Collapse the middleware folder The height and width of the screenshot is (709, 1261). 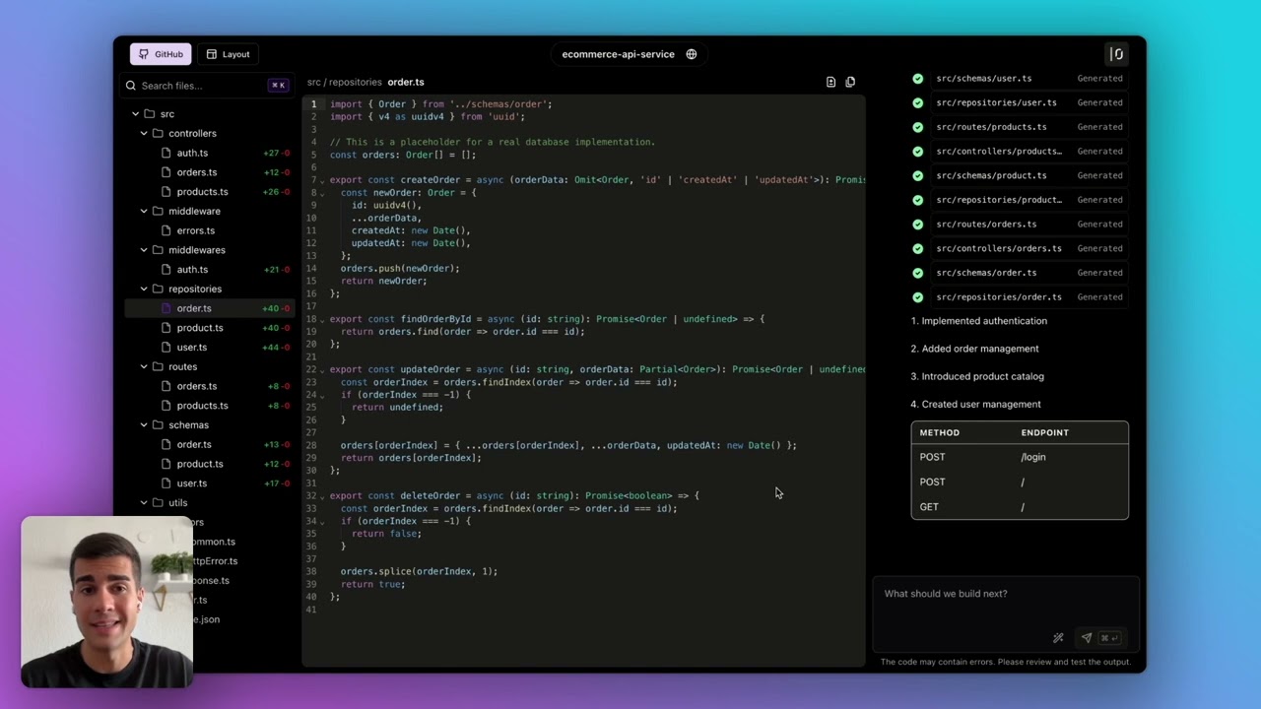click(144, 211)
